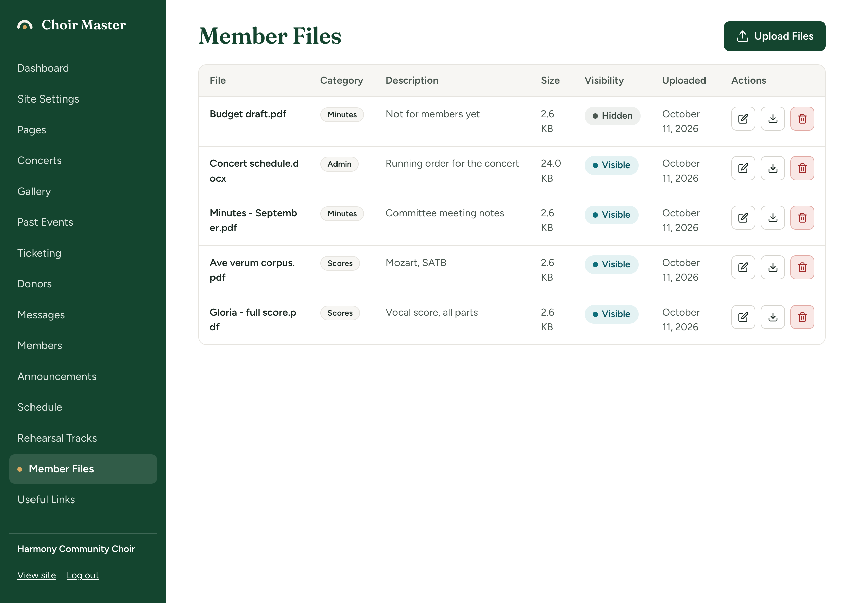Download Ave verum corpus.pdf
This screenshot has width=858, height=603.
[x=773, y=268]
